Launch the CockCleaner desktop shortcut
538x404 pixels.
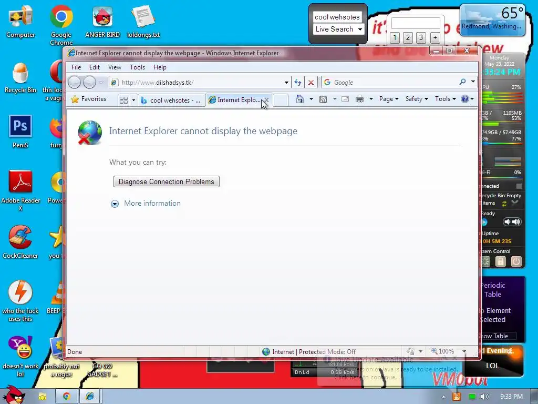[x=20, y=242]
